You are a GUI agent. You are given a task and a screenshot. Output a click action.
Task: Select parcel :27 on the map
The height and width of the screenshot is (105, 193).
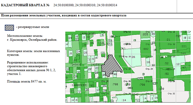pos(96,53)
